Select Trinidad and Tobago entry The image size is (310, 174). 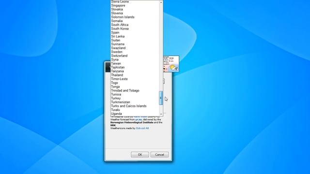point(135,90)
